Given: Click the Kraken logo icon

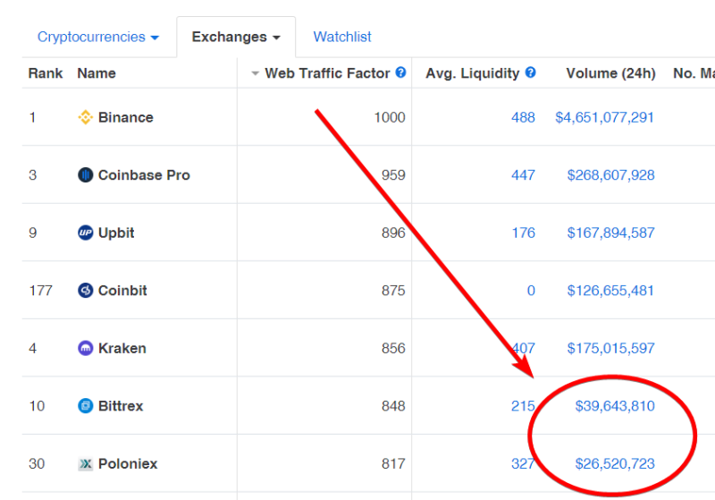Looking at the screenshot, I should click(85, 348).
